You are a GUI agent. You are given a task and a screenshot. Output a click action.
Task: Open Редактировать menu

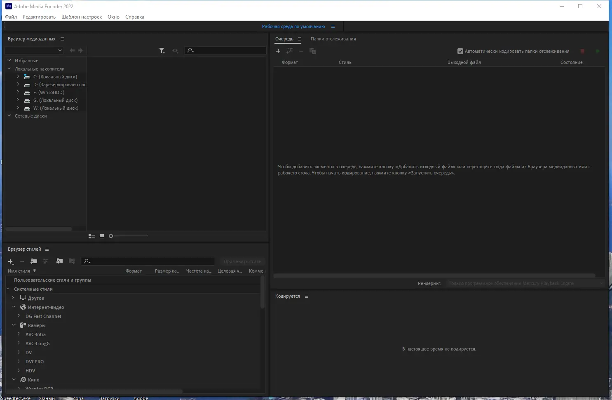(x=39, y=17)
